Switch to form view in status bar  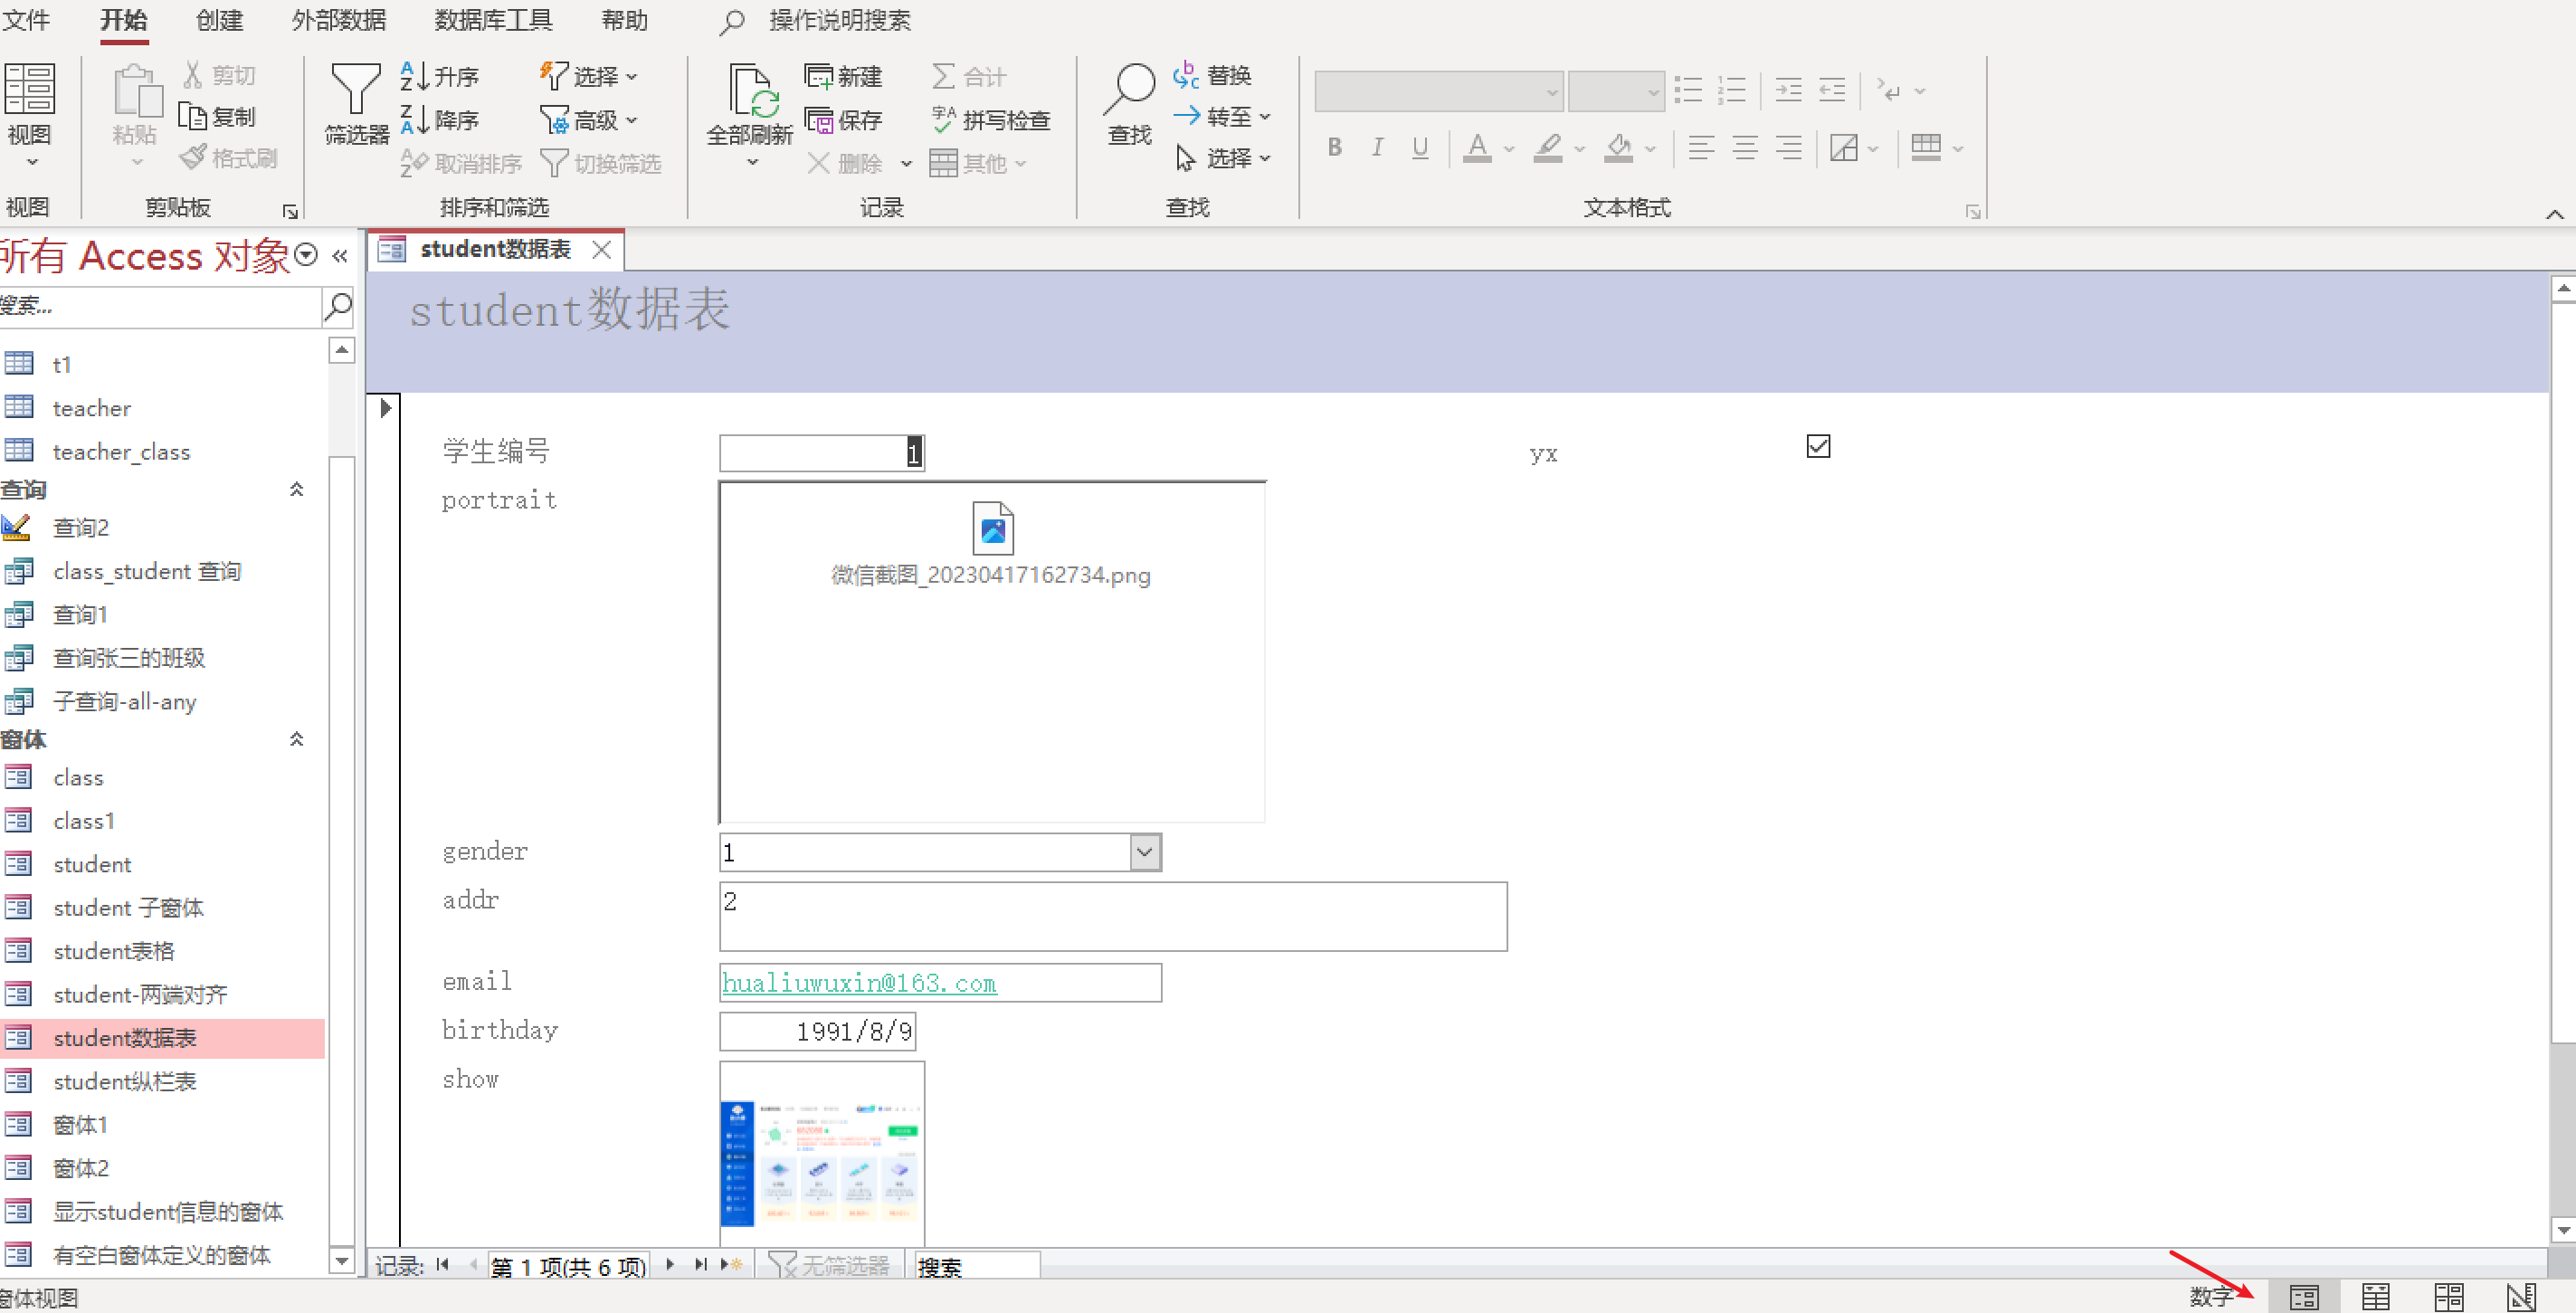coord(2304,1297)
